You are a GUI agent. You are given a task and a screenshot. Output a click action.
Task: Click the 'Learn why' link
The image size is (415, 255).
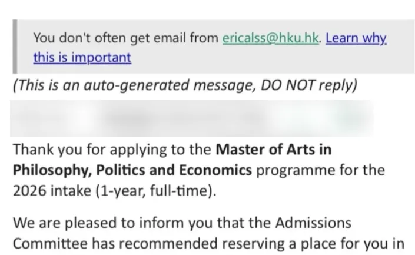tap(356, 38)
